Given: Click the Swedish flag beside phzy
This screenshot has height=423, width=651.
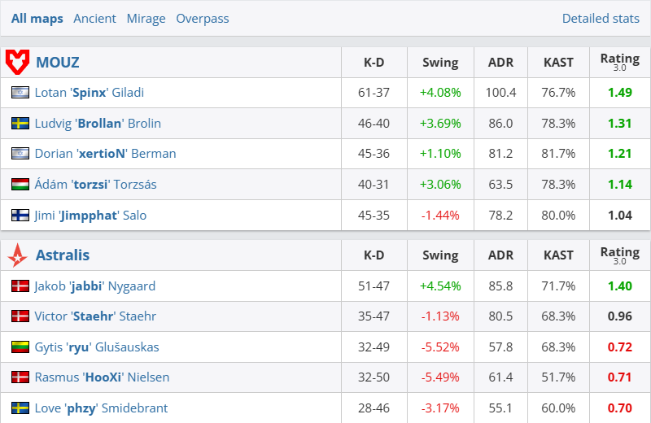Looking at the screenshot, I should 20,408.
